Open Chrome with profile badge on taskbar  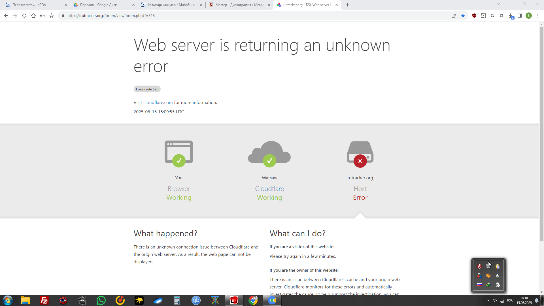click(253, 300)
